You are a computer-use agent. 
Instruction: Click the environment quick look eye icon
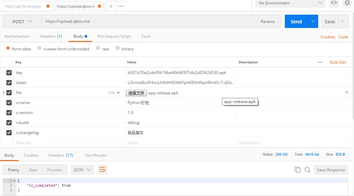point(334,3)
